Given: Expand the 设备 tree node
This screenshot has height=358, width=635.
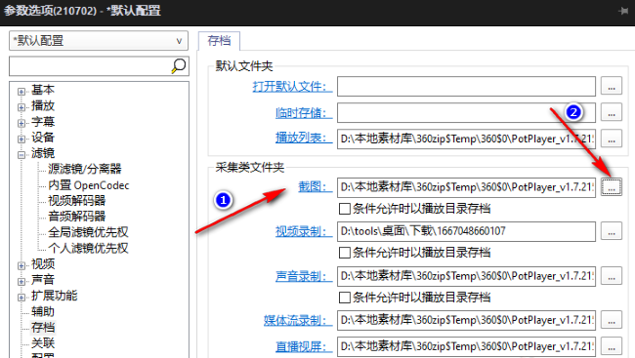Looking at the screenshot, I should point(21,139).
